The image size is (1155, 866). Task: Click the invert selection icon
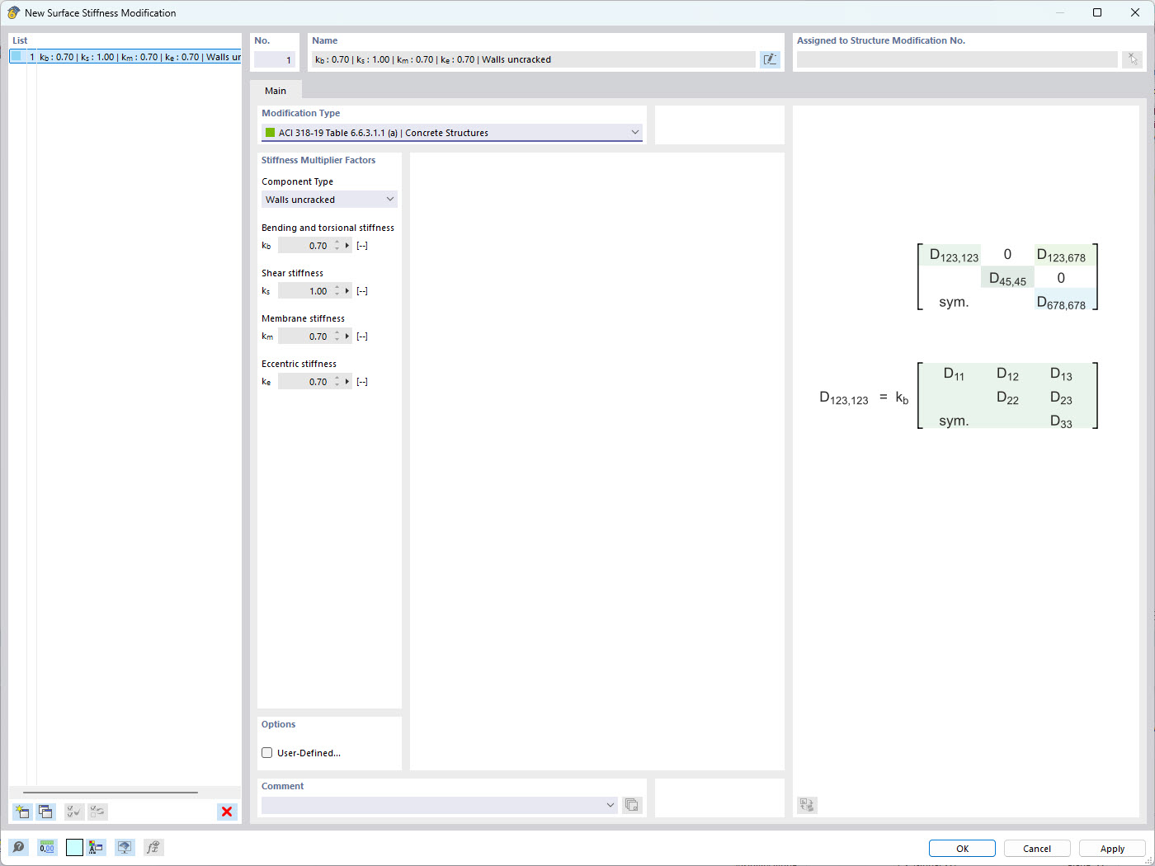tap(97, 812)
